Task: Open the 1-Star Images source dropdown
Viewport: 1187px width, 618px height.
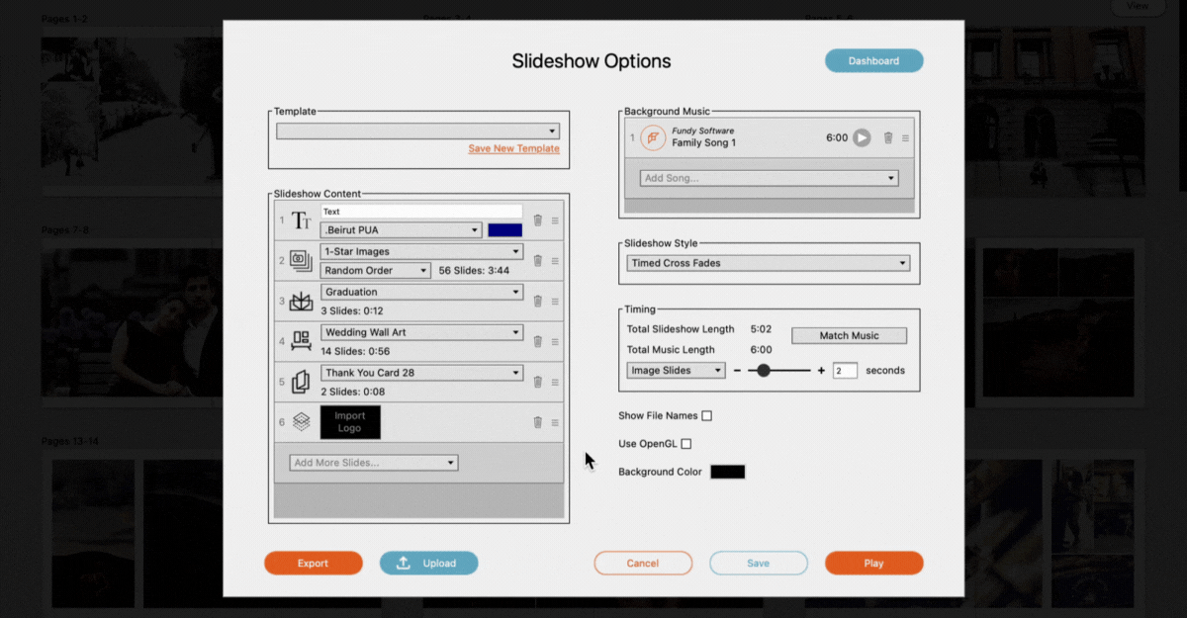Action: tap(421, 252)
